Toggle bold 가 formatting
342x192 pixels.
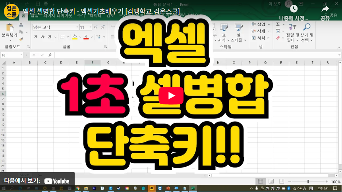point(36,37)
